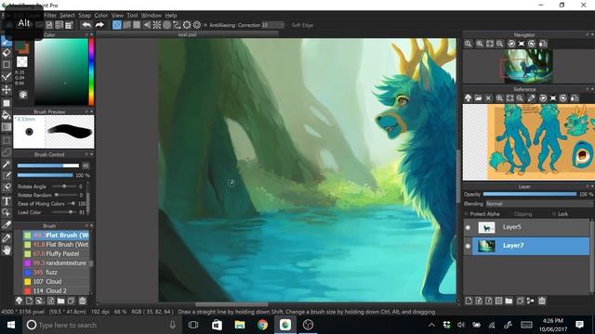Enable the curve snap guide
Screen dimensions: 595x334
click(x=177, y=25)
